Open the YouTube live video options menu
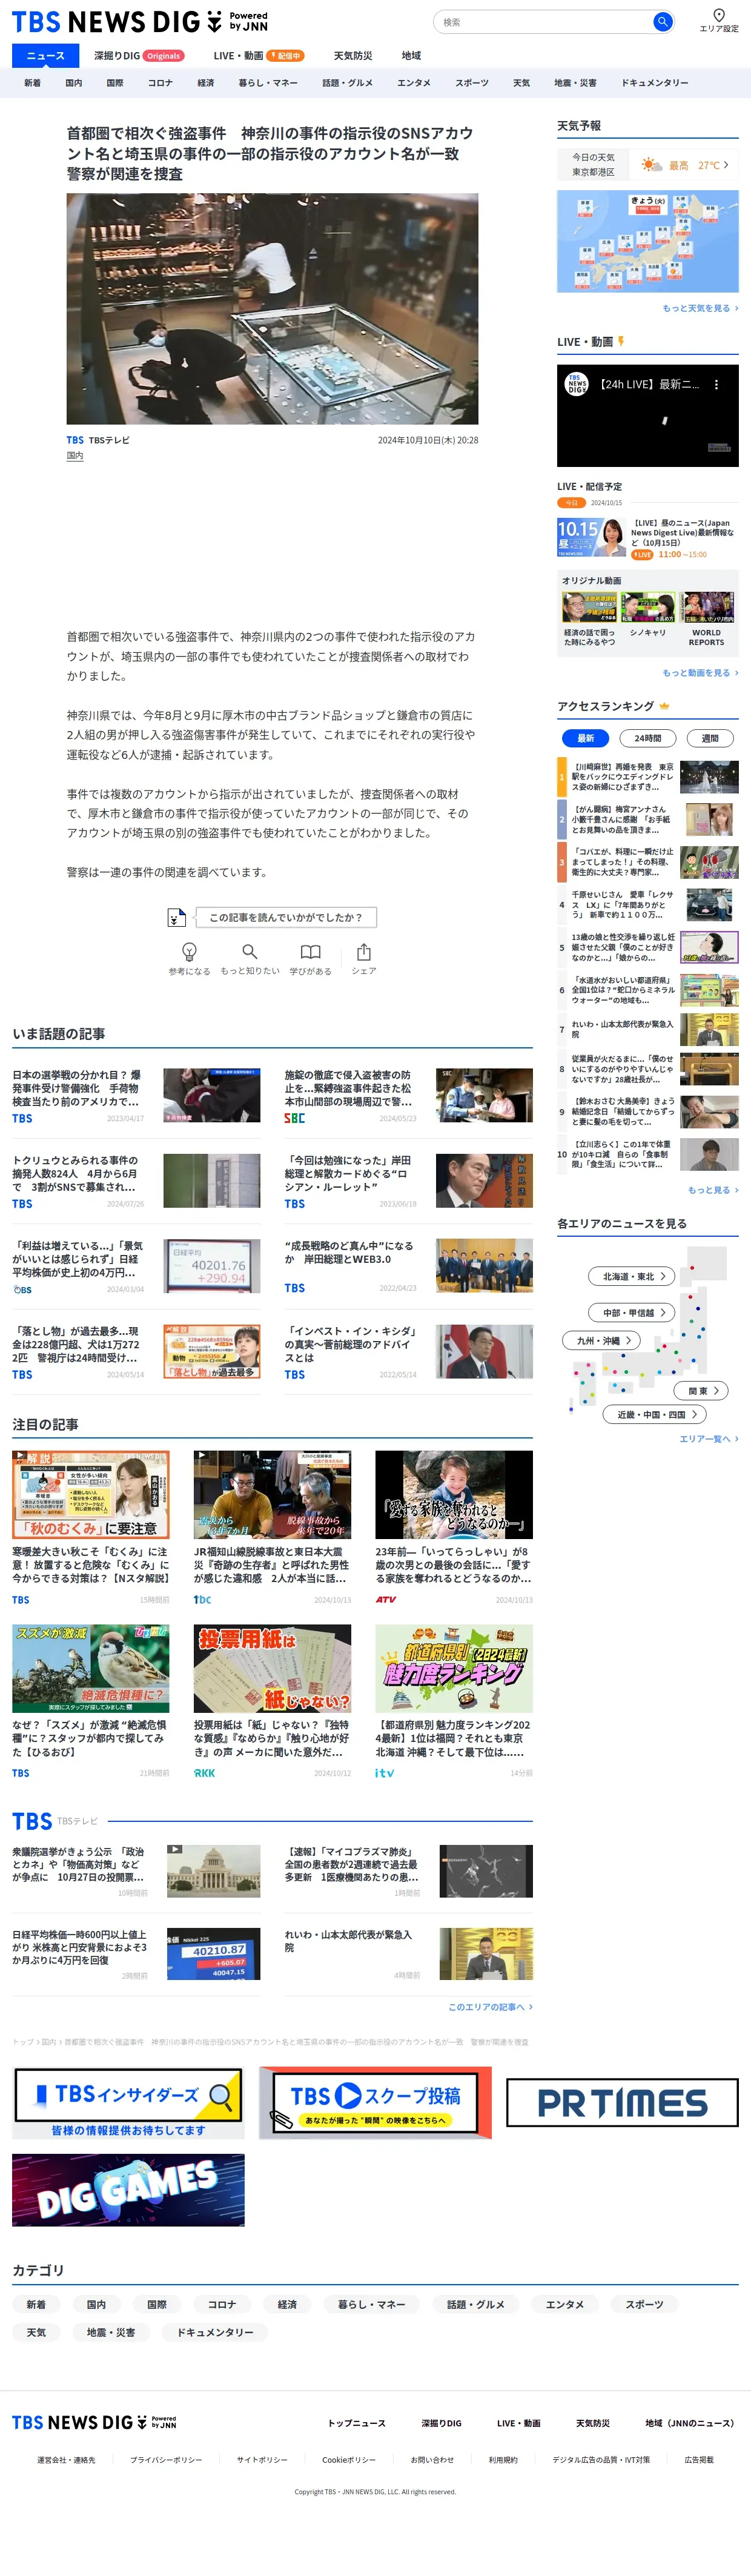 (716, 384)
